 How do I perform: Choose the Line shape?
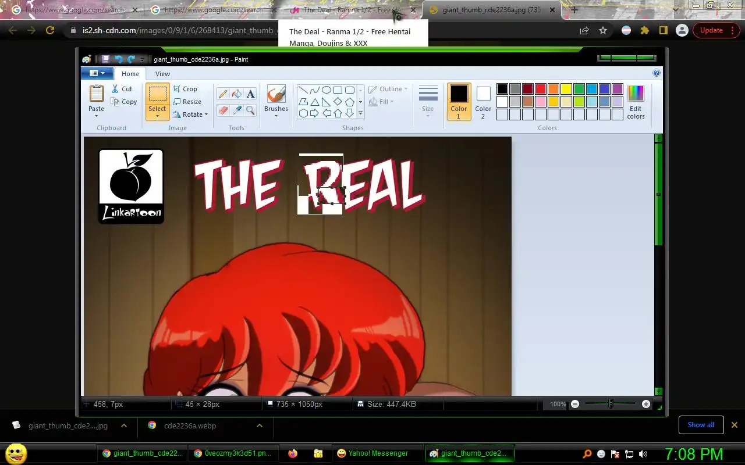click(x=303, y=90)
